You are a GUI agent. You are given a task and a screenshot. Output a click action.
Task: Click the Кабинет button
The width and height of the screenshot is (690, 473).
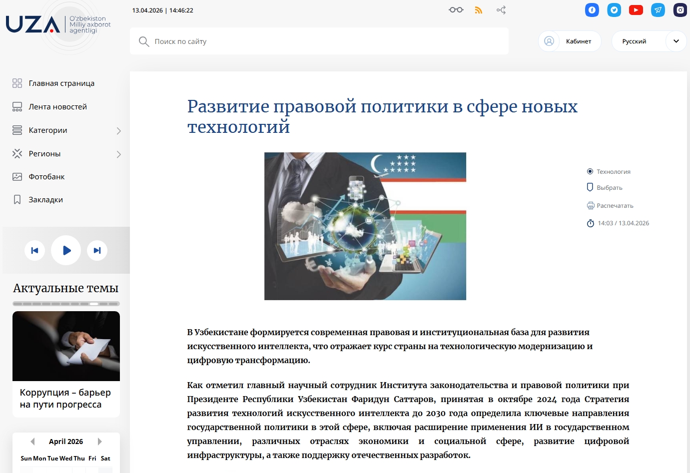point(570,41)
